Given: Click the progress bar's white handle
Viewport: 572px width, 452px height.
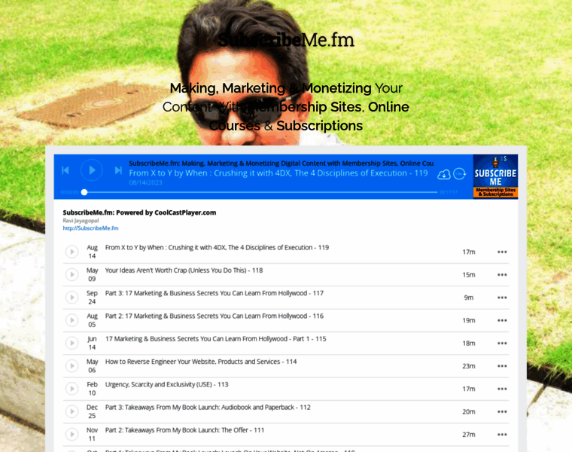Looking at the screenshot, I should click(84, 192).
